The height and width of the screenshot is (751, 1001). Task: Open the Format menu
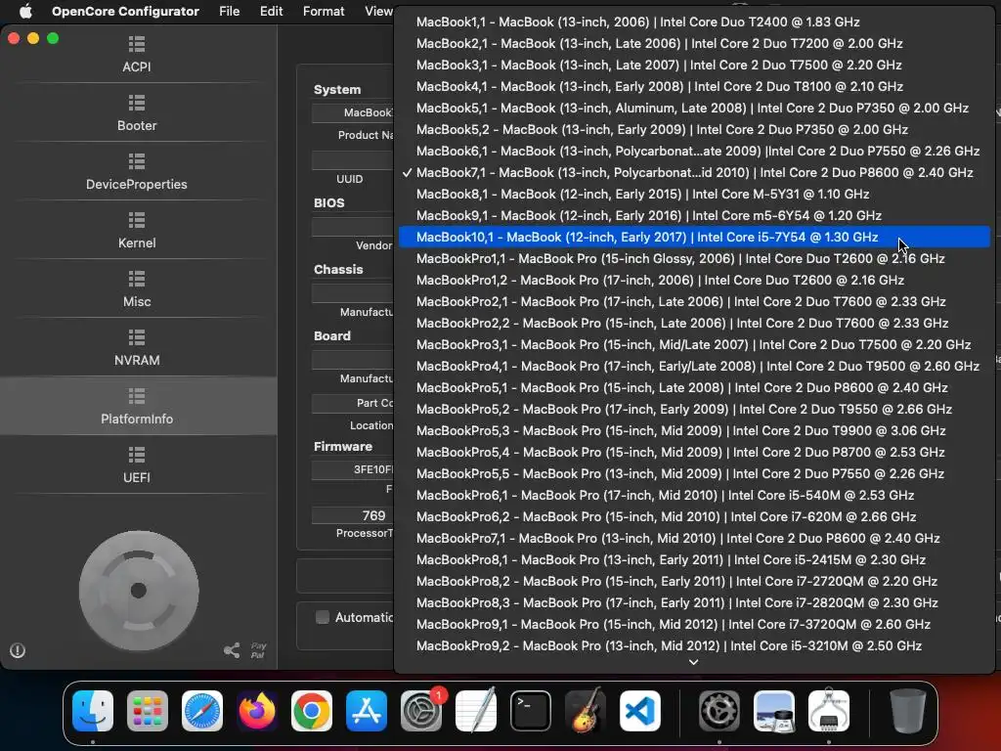click(x=324, y=11)
